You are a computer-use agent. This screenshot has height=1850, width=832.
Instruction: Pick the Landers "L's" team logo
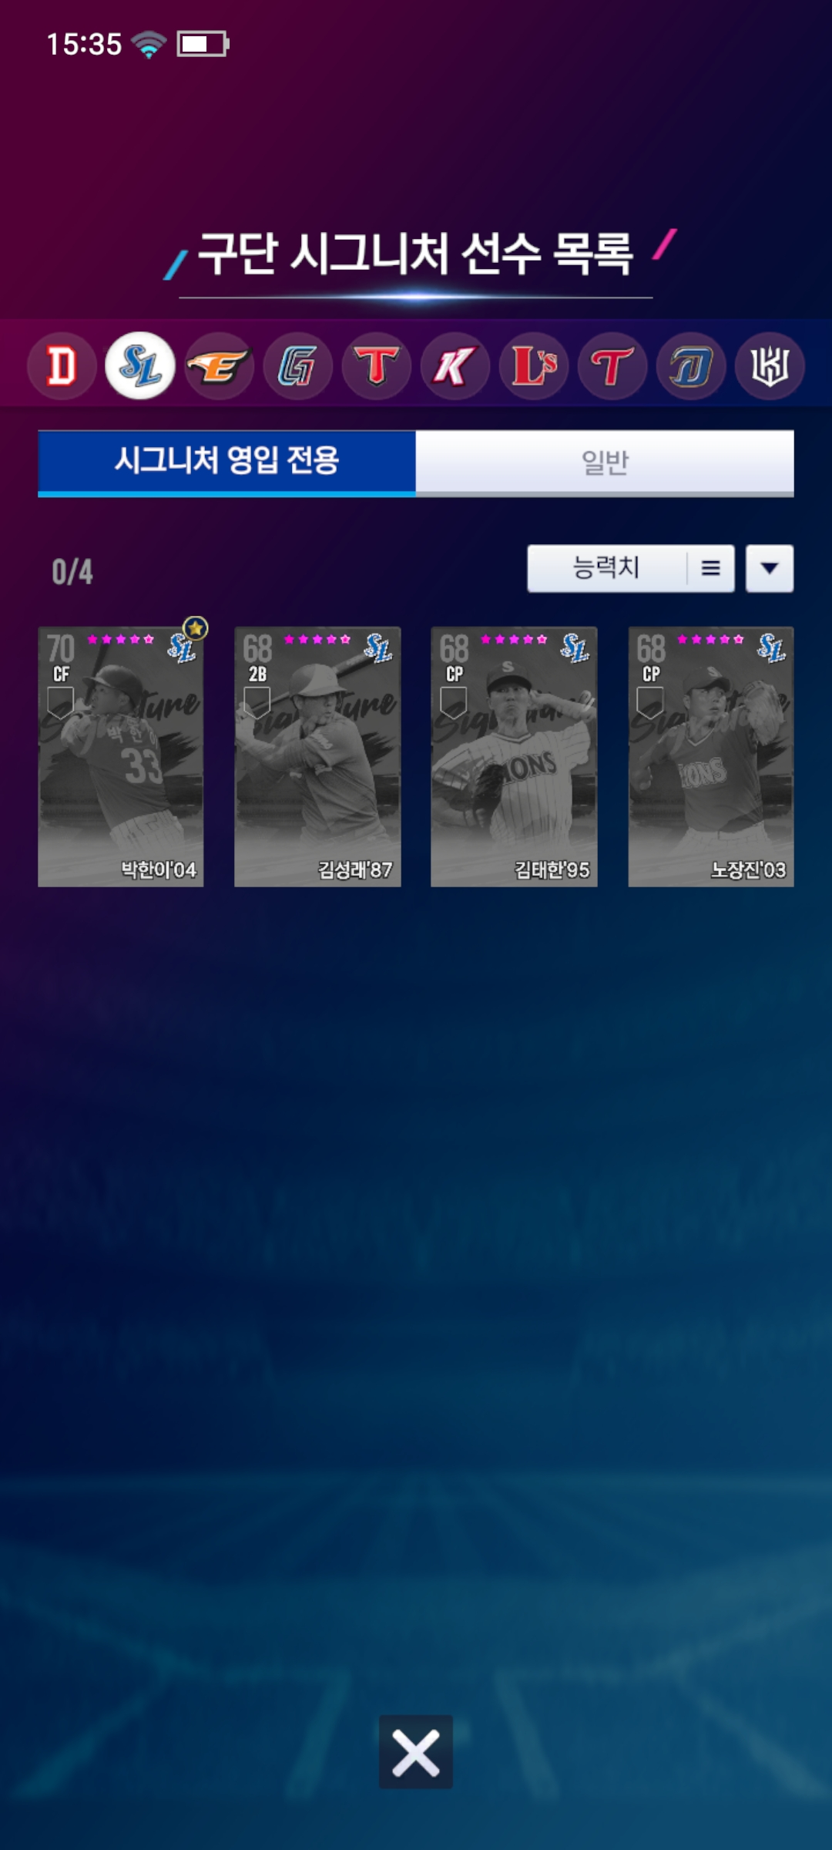(534, 365)
